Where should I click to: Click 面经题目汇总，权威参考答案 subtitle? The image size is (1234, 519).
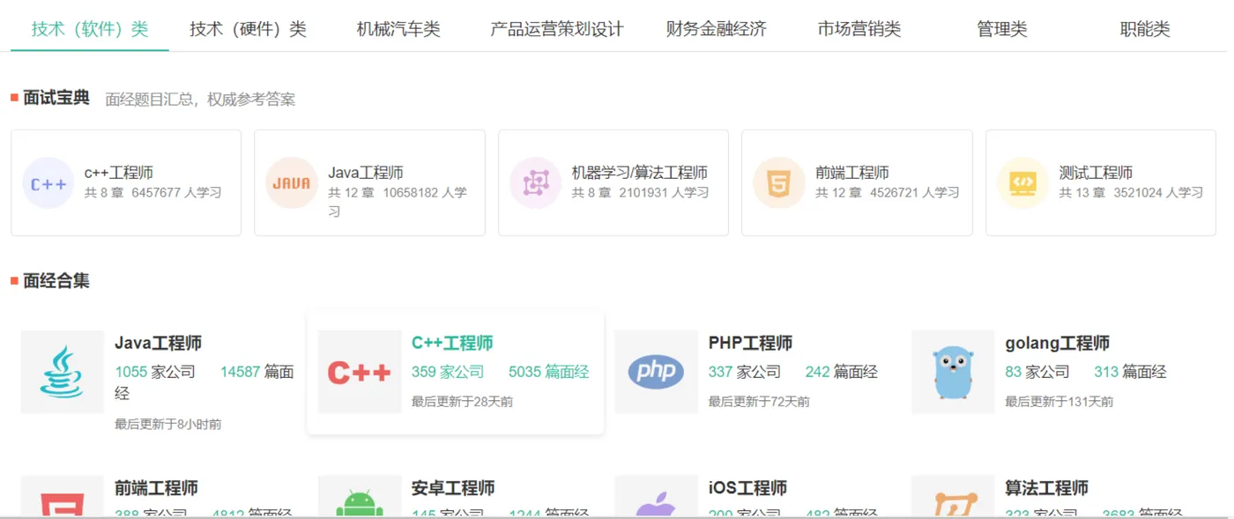[x=200, y=100]
